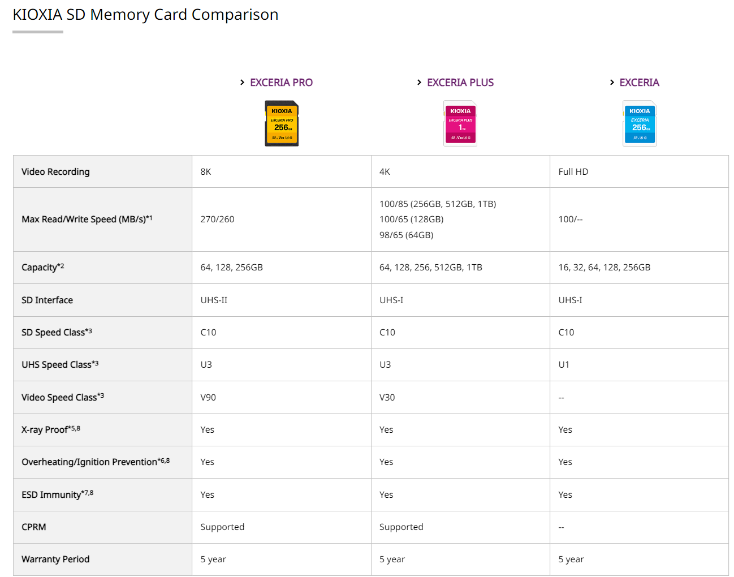Open the yellow EXCERIA PRO 256GB card image
This screenshot has height=577, width=734.
coord(282,123)
